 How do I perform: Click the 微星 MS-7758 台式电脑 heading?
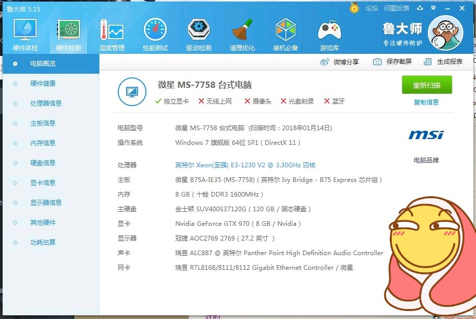(x=205, y=85)
